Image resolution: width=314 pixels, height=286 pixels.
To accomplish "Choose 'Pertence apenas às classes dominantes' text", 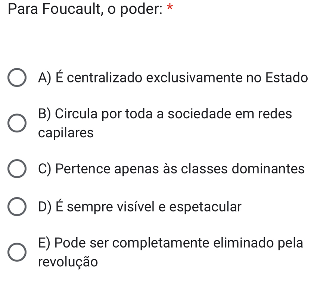I will (180, 169).
